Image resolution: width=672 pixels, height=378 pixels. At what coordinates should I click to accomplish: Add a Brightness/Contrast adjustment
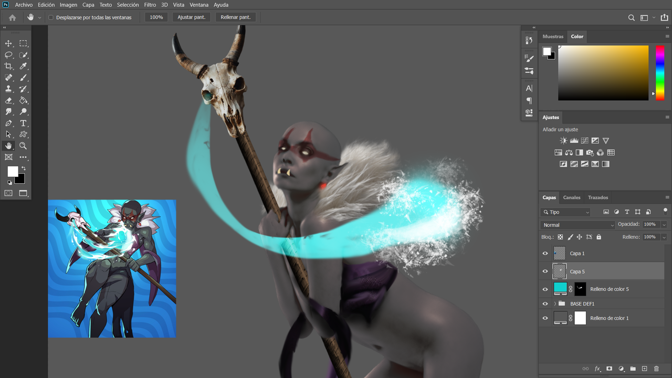(563, 141)
